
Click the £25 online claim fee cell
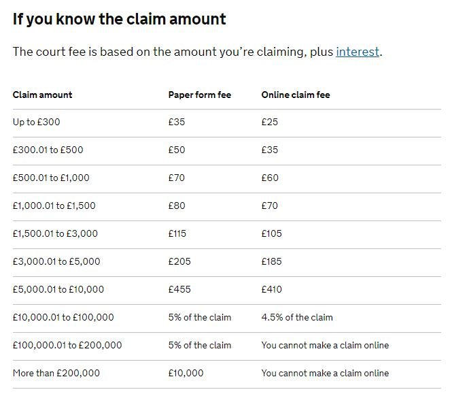click(270, 122)
